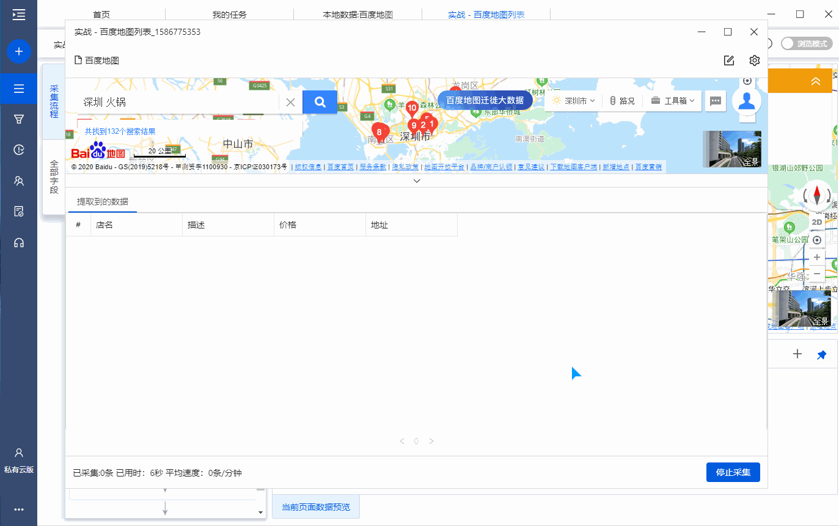
Task: Click the scrollbar down arrow in flow panel
Action: (260, 512)
